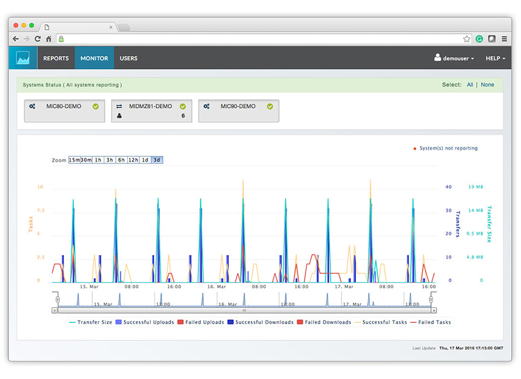The image size is (521, 379).
Task: Toggle Failed Uploads series in legend
Action: tap(201, 322)
